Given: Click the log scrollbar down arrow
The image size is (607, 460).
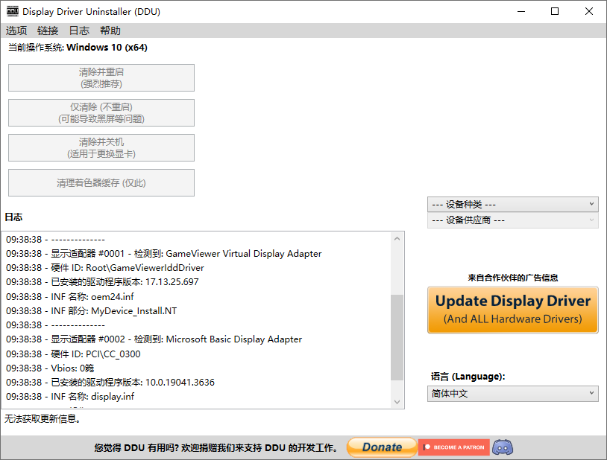Looking at the screenshot, I should pyautogui.click(x=397, y=401).
